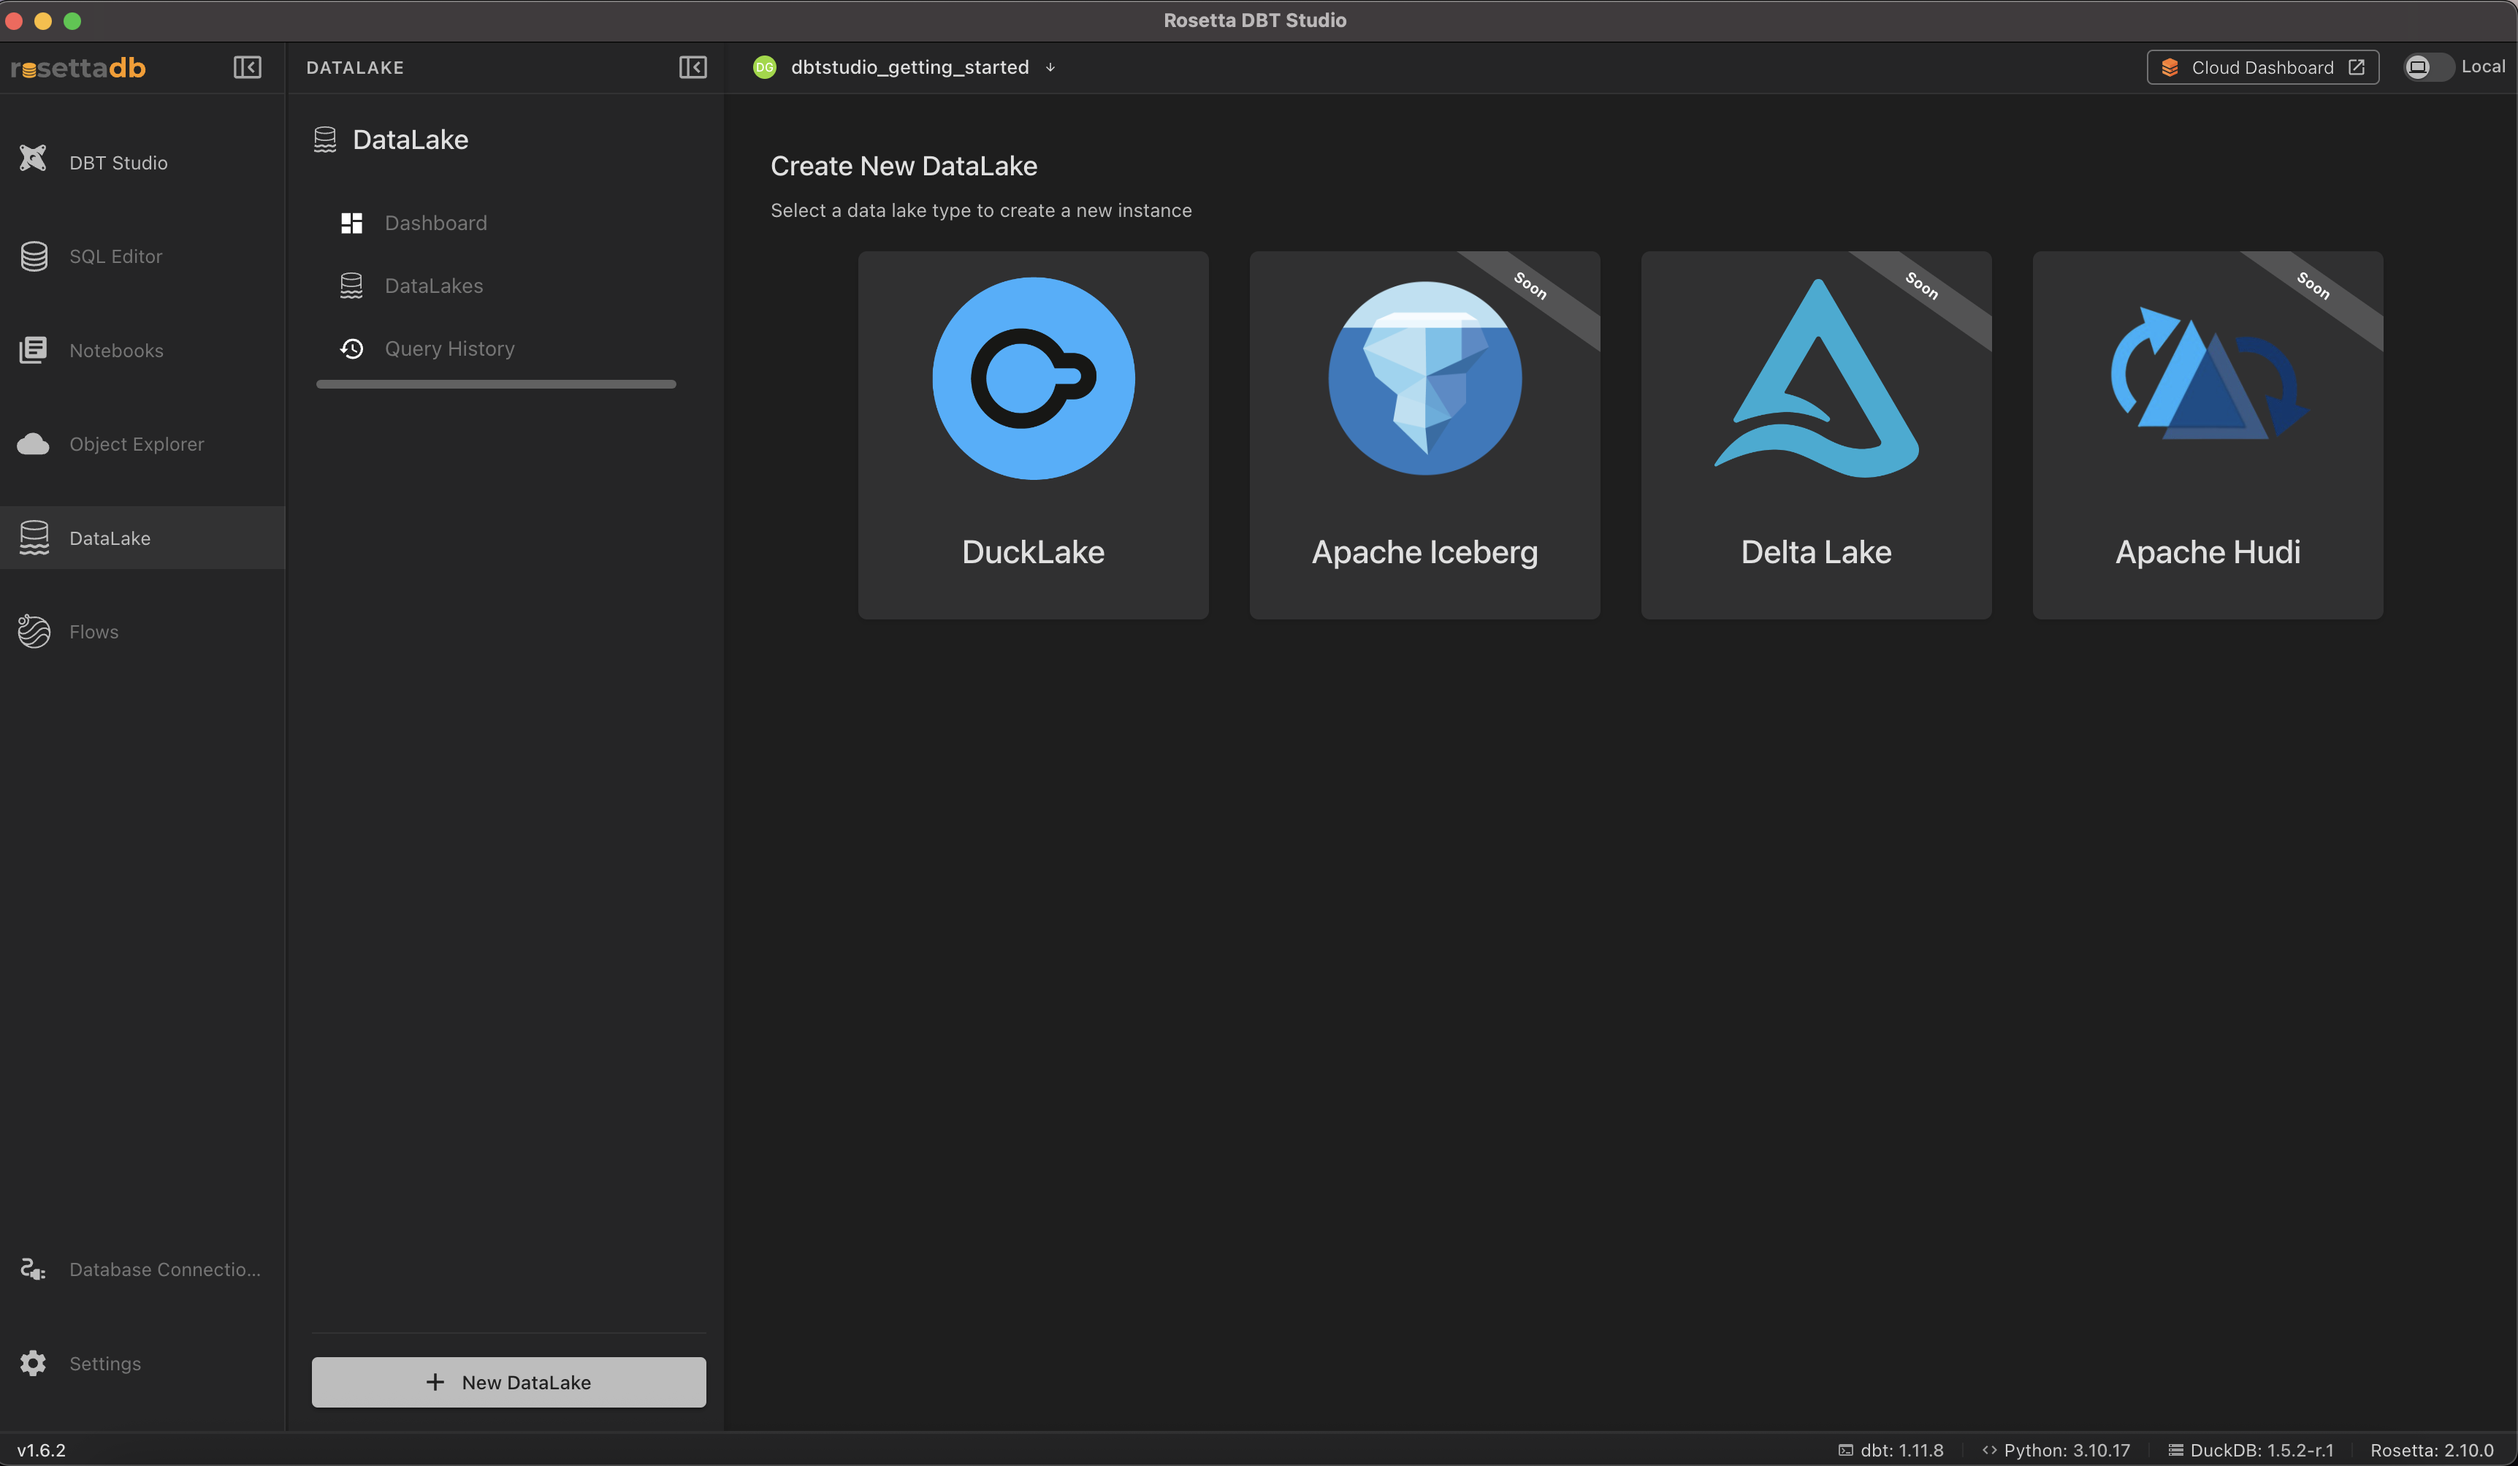Click DuckDB: 1.5.2-r.1 status entry
The height and width of the screenshot is (1466, 2518).
2251,1450
